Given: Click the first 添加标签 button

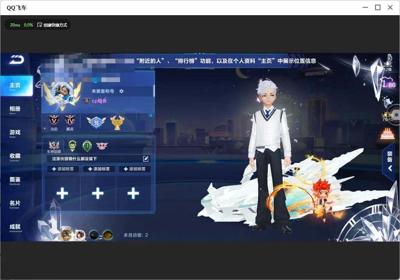Looking at the screenshot, I should click(63, 169).
